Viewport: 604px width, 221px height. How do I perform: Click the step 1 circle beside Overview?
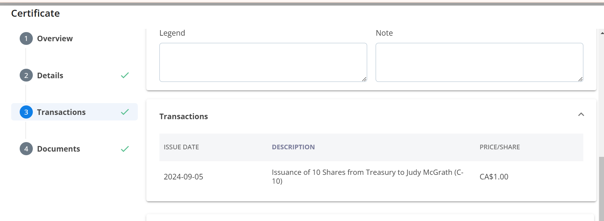26,39
